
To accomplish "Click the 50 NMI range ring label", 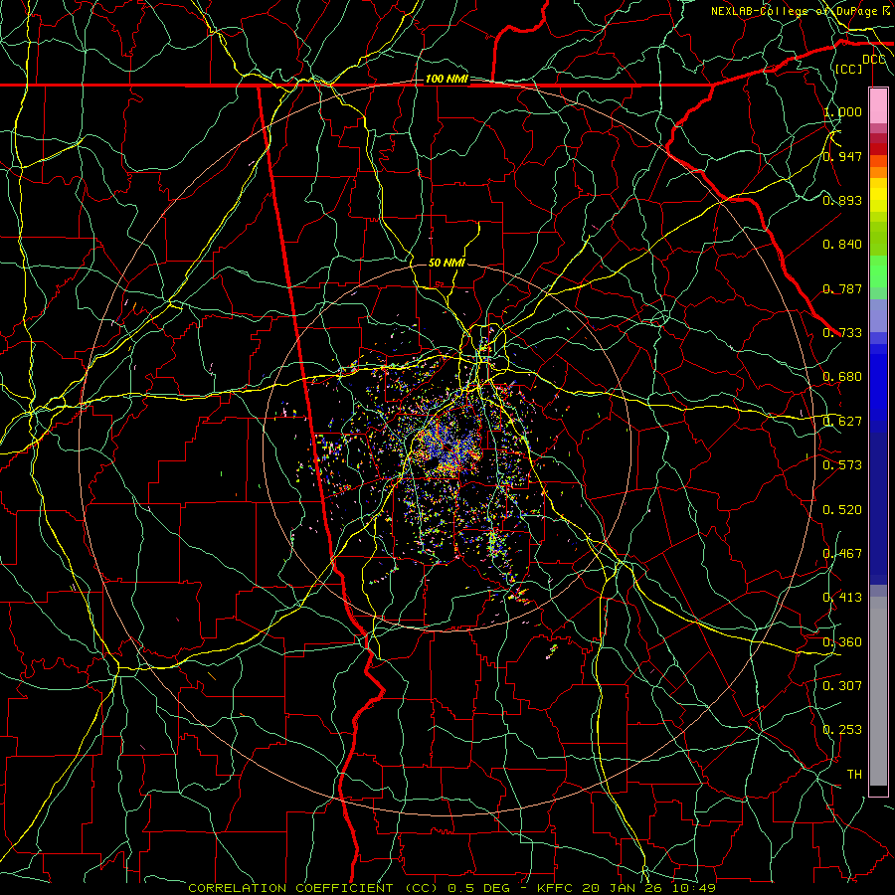I will pyautogui.click(x=447, y=263).
